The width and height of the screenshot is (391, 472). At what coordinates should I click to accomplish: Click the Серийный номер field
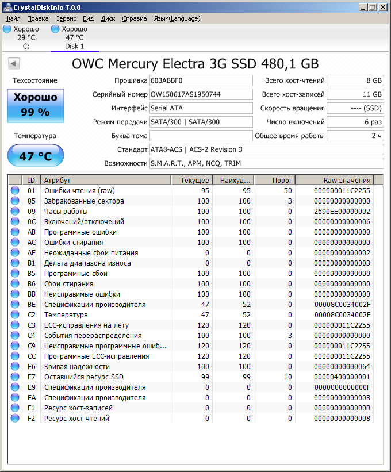201,94
